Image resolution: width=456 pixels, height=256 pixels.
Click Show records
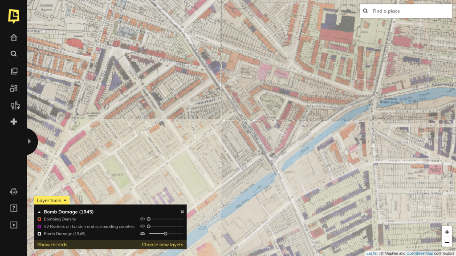52,244
